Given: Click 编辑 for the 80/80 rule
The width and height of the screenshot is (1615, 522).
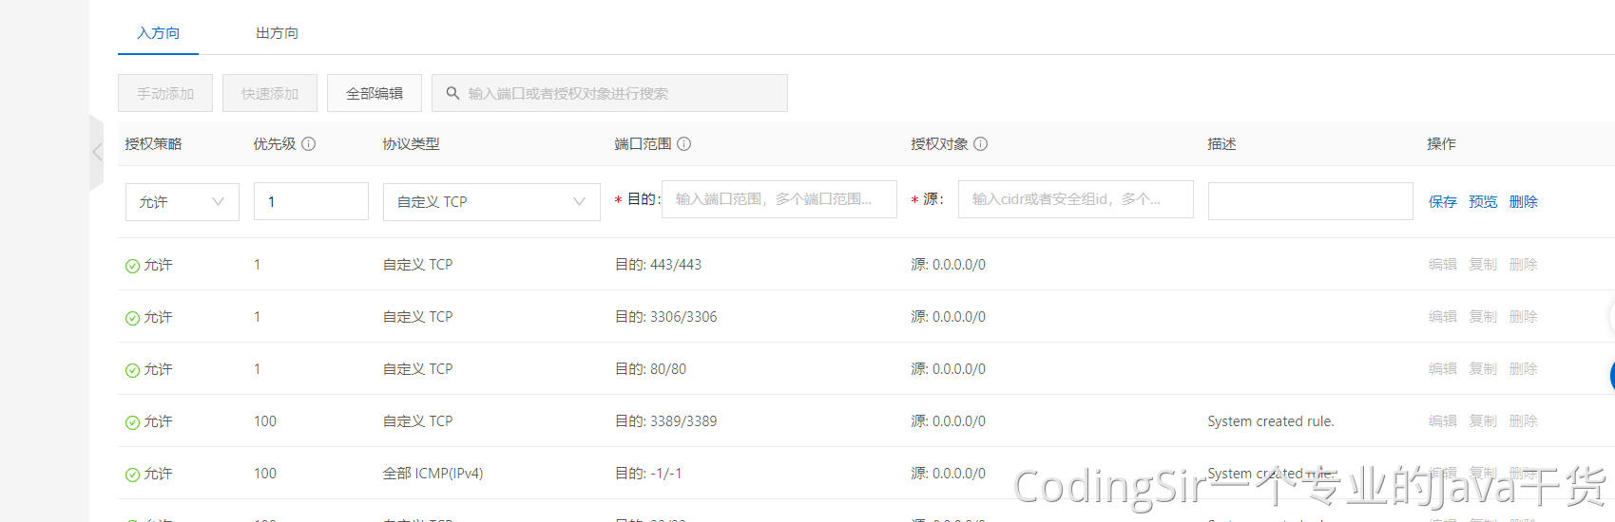Looking at the screenshot, I should point(1442,369).
